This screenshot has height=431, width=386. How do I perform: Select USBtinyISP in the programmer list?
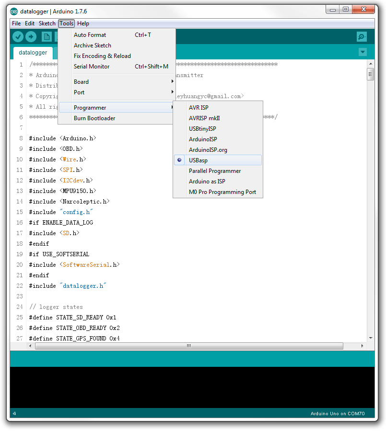(218, 129)
